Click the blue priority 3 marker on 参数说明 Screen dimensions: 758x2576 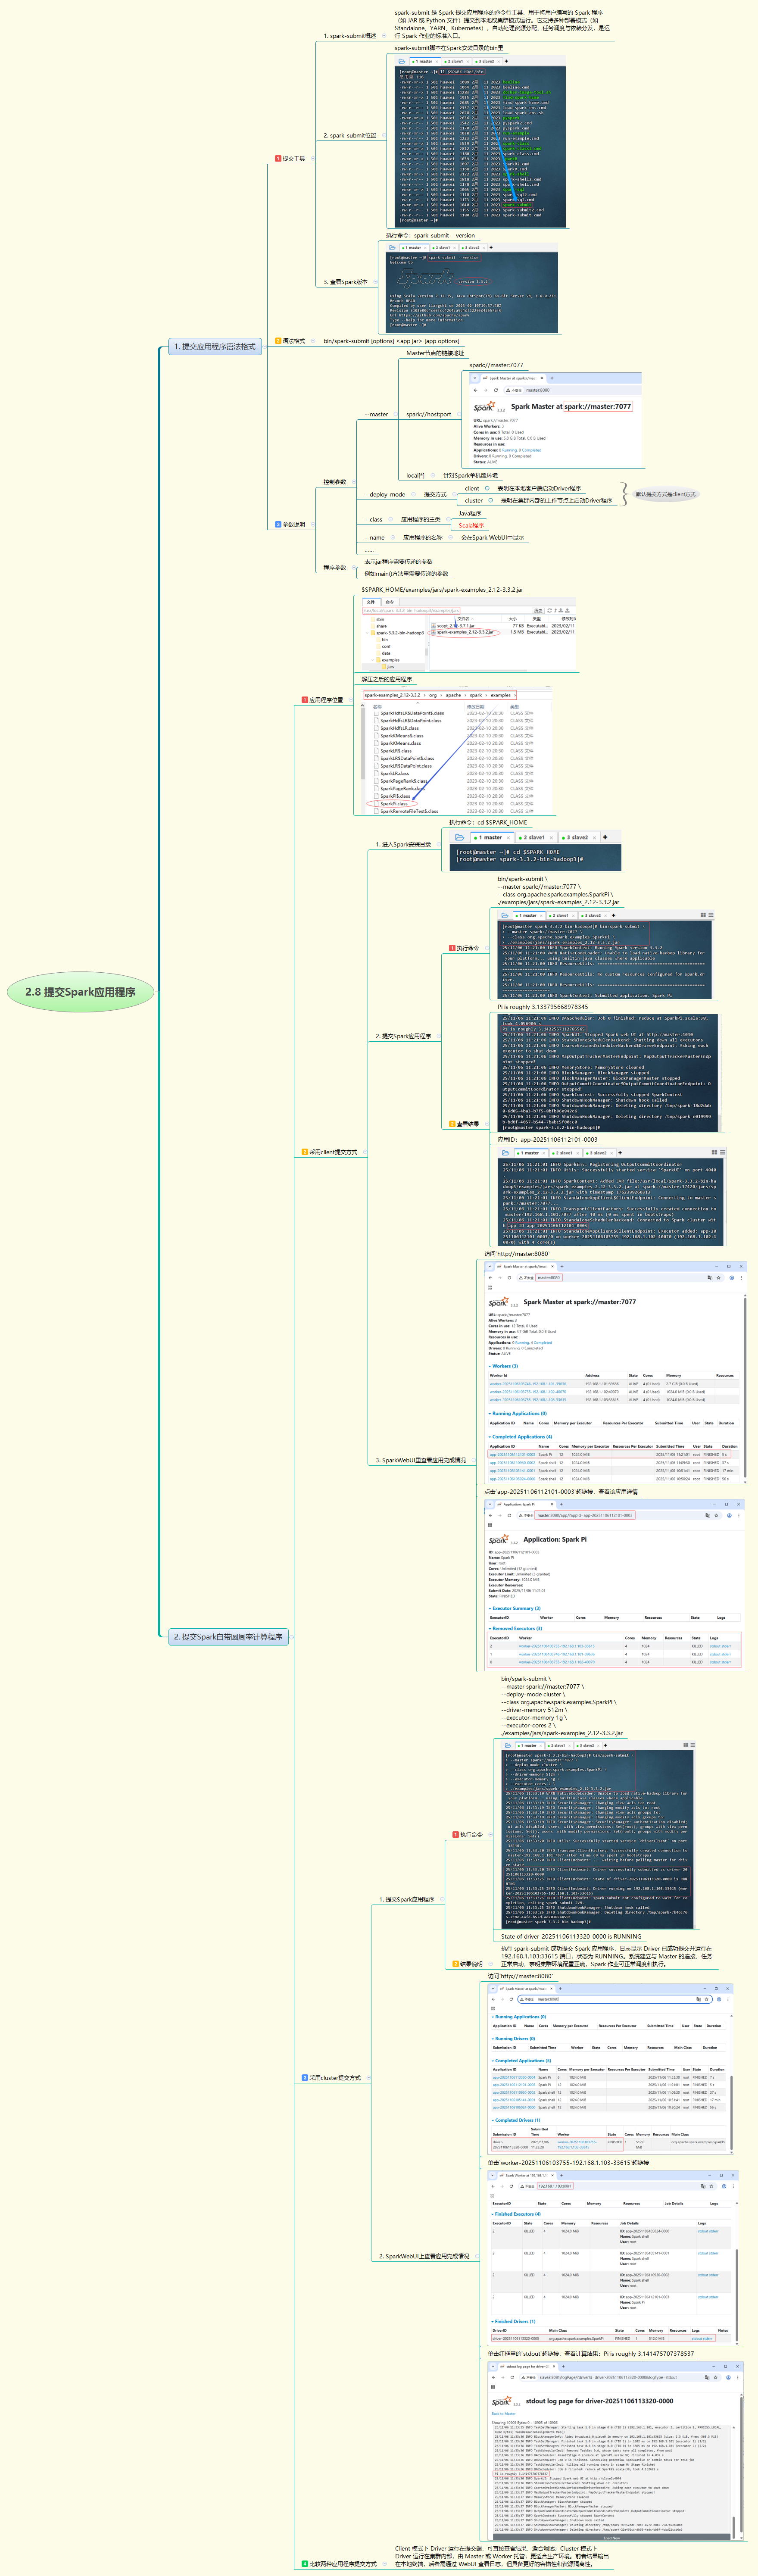pyautogui.click(x=278, y=524)
